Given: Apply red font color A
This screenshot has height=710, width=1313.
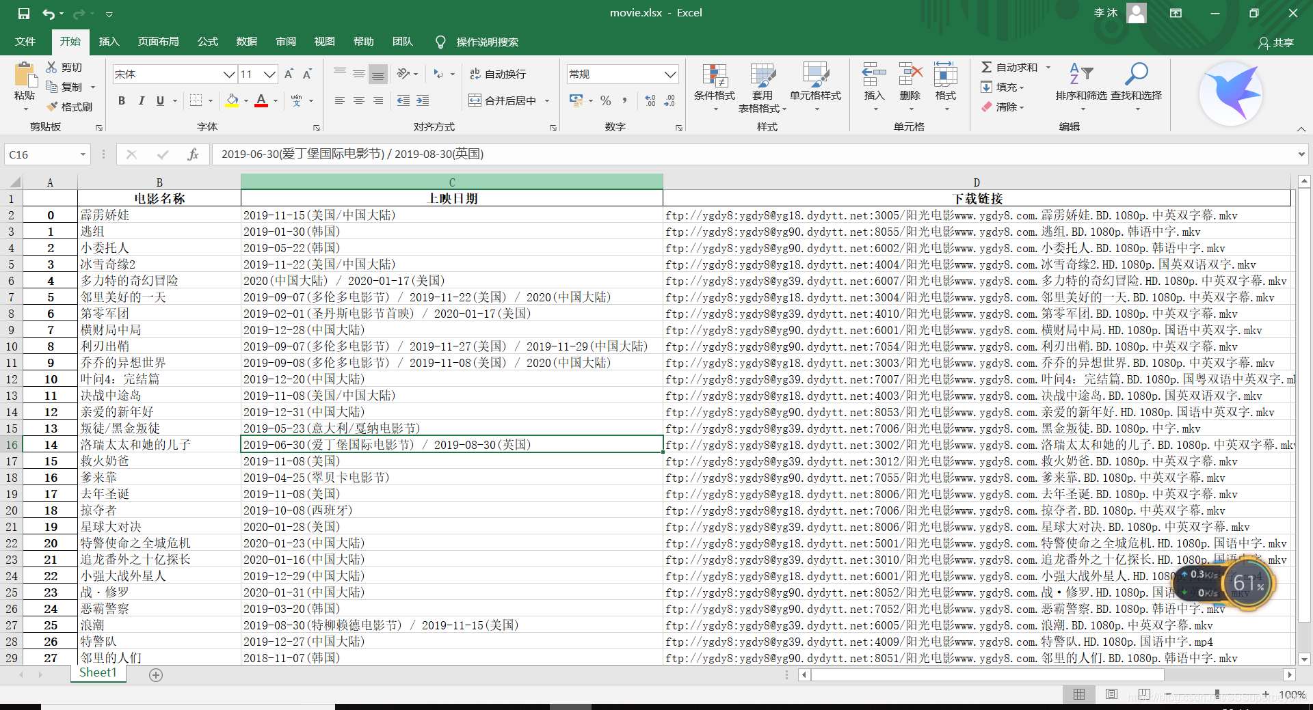Looking at the screenshot, I should pyautogui.click(x=261, y=100).
